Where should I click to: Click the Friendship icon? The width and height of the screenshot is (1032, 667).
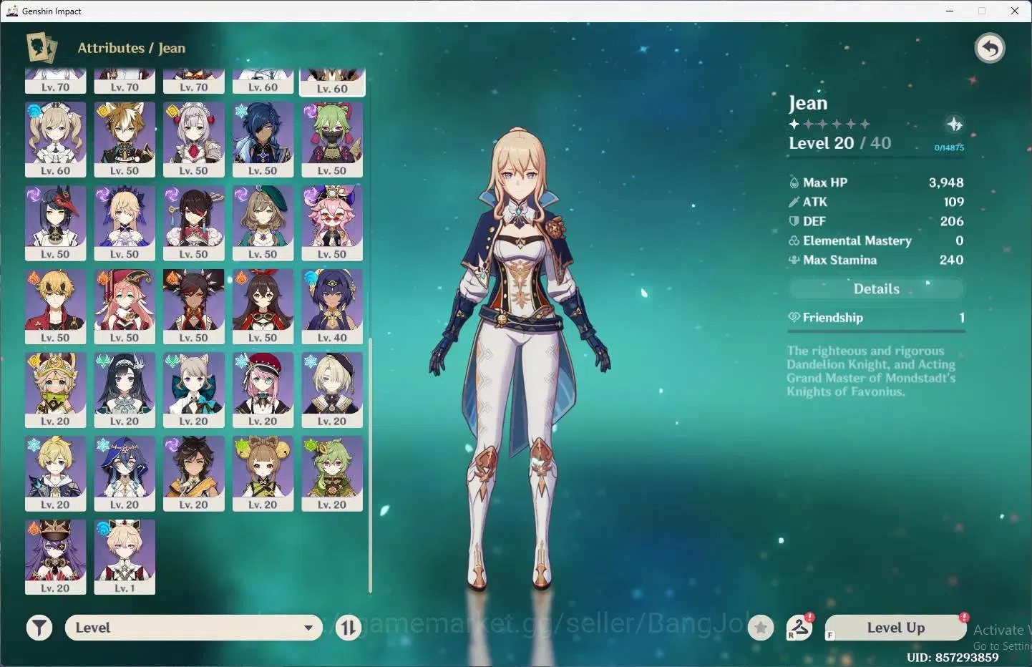pyautogui.click(x=794, y=317)
